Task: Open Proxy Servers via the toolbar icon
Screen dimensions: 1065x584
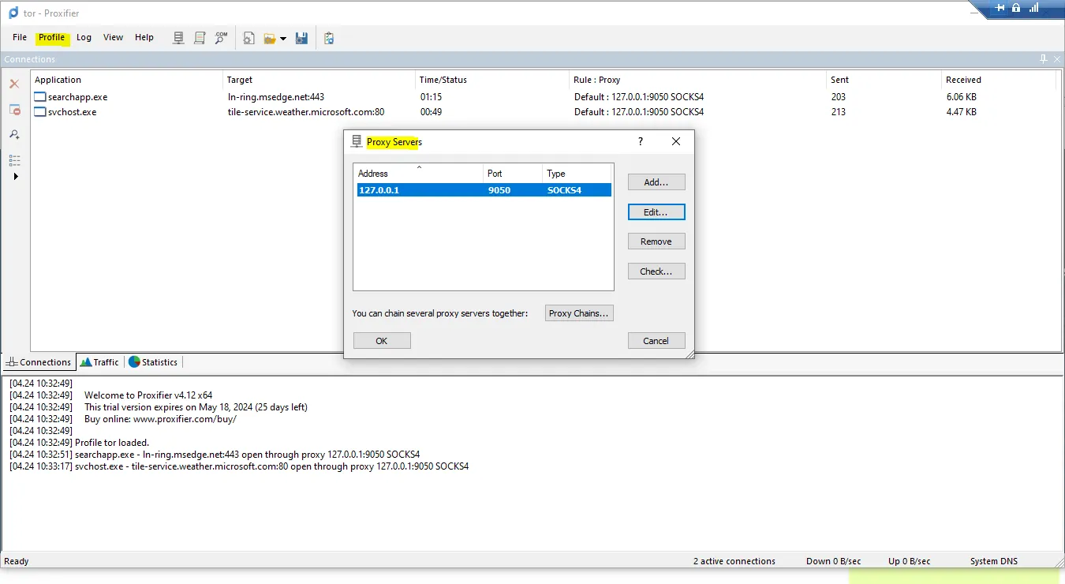Action: pos(178,37)
